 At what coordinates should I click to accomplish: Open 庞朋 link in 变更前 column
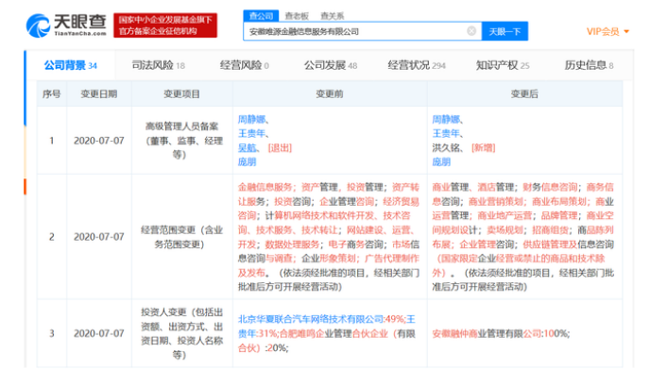coord(248,161)
